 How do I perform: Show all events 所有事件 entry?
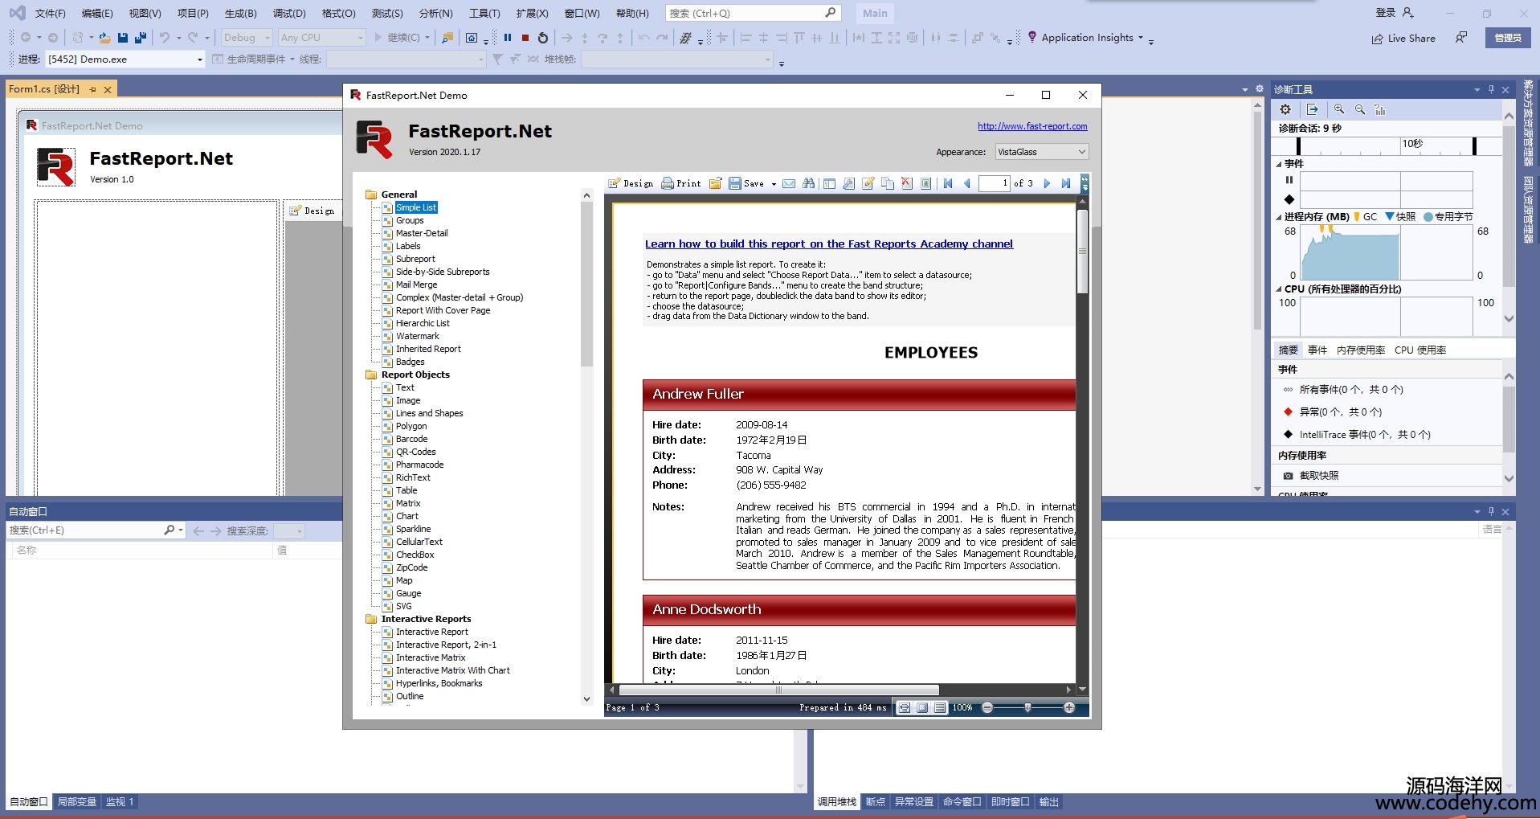tap(1351, 389)
